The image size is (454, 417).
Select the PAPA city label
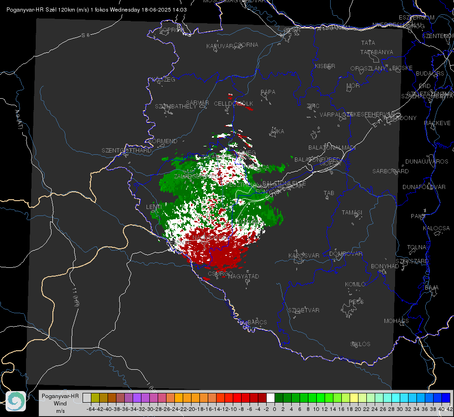point(268,92)
